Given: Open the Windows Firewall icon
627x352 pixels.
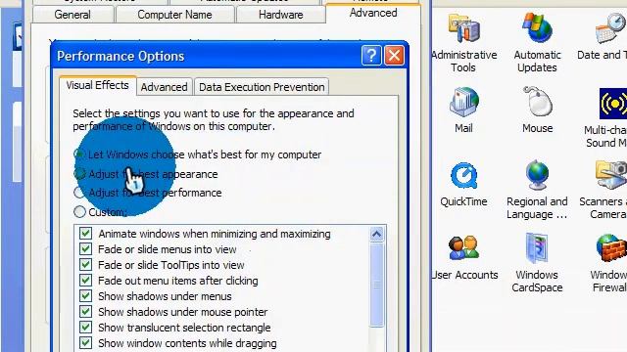Looking at the screenshot, I should pyautogui.click(x=611, y=248).
